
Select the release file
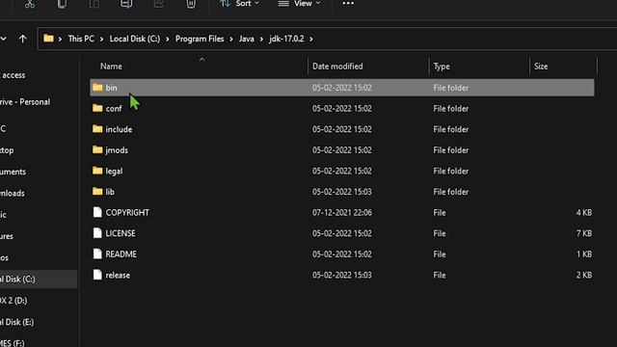click(x=342, y=275)
